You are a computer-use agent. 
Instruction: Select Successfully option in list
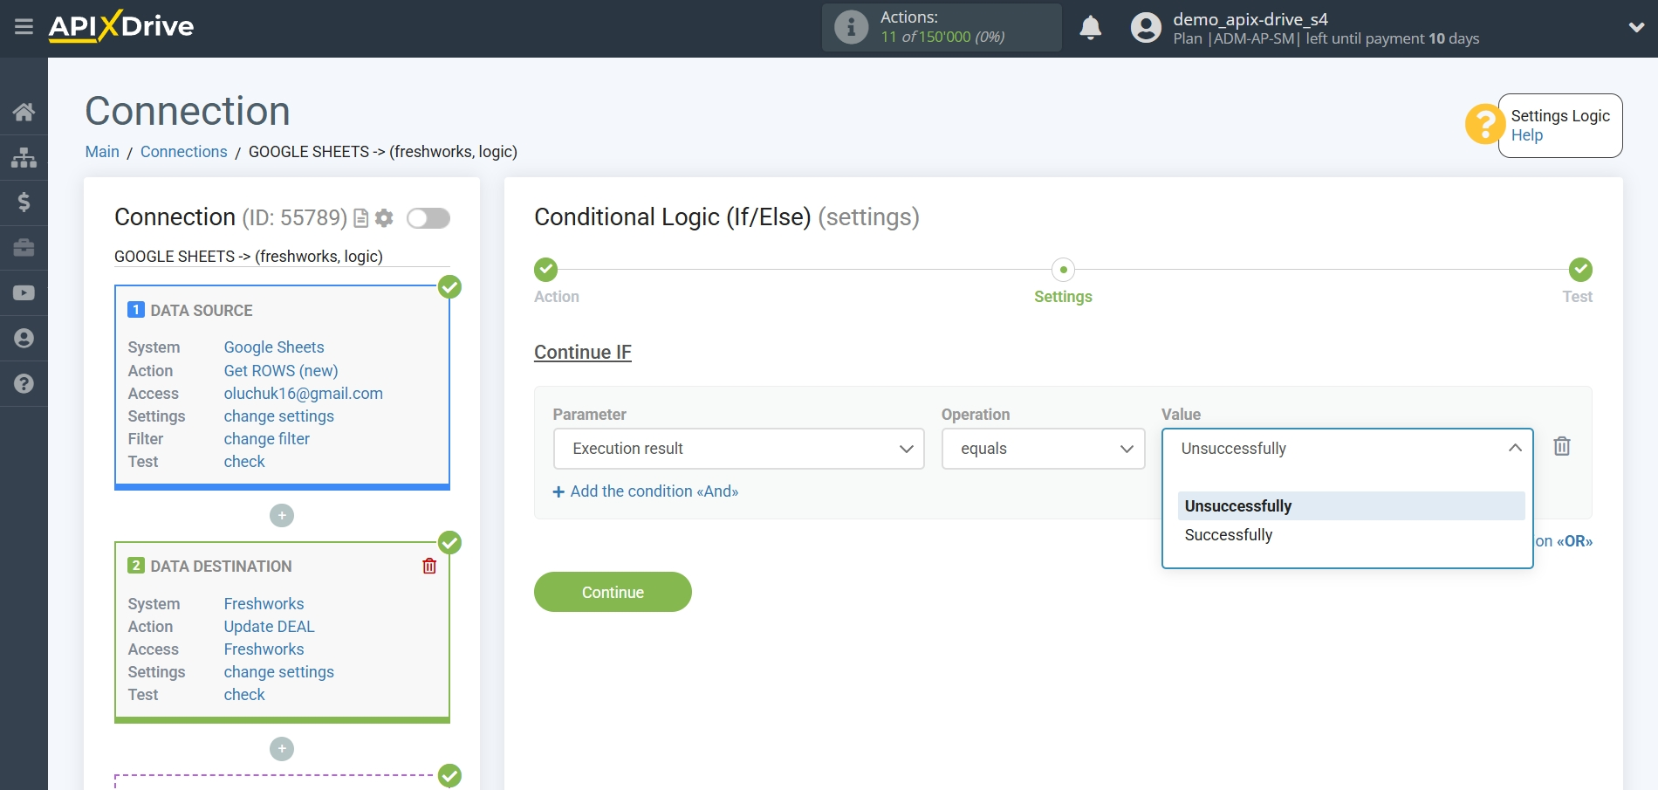(1351, 535)
